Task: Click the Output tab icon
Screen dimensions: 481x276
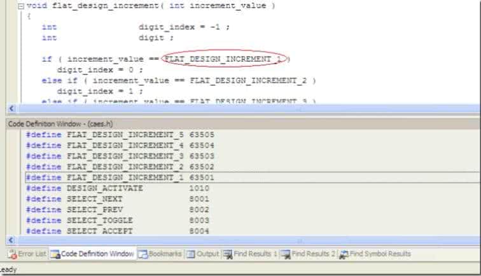Action: 190,254
